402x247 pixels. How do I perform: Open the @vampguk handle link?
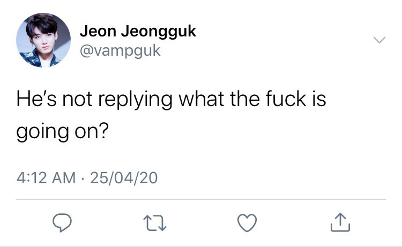[120, 51]
